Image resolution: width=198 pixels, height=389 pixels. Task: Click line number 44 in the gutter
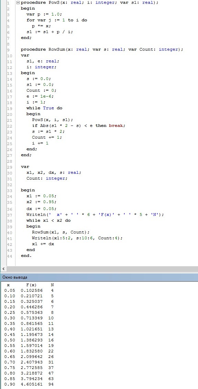10,256
